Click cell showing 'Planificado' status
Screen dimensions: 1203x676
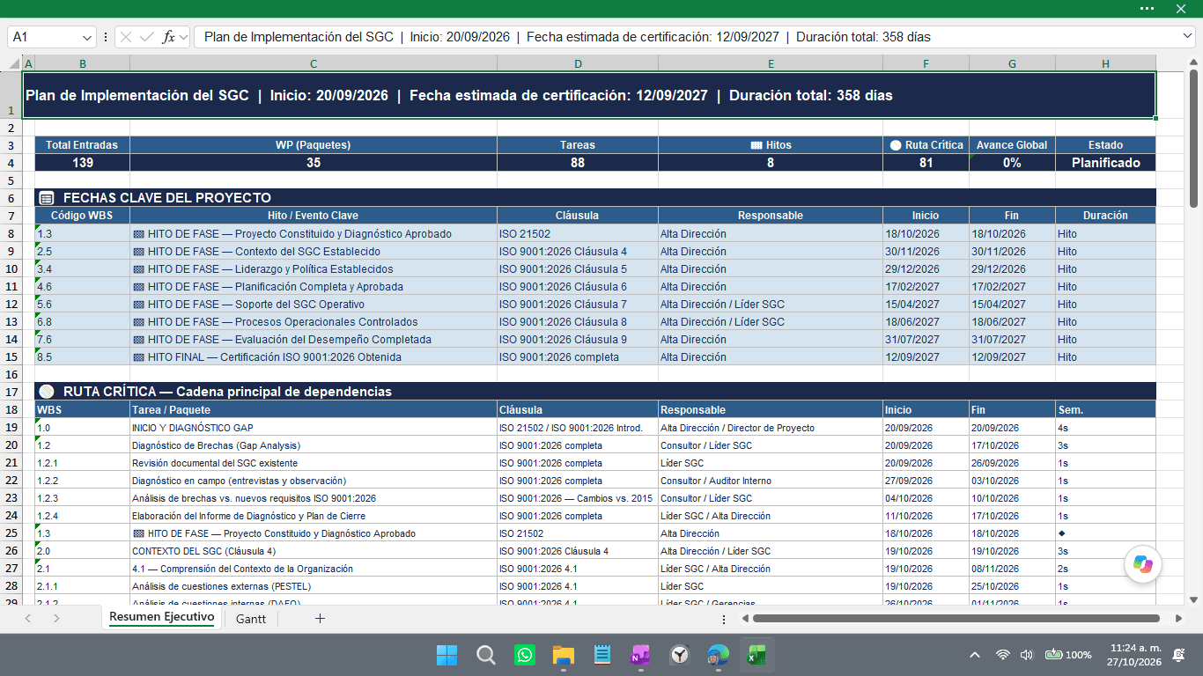tap(1105, 163)
